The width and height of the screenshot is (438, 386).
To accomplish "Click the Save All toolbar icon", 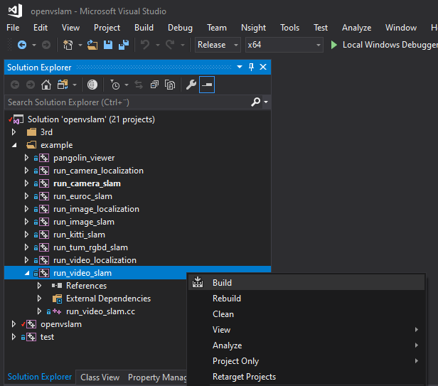I will click(x=124, y=45).
